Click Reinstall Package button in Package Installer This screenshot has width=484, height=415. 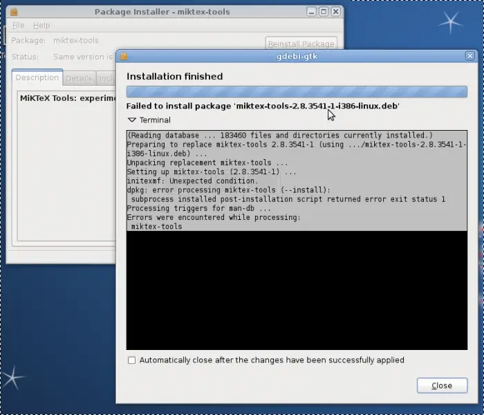coord(301,44)
